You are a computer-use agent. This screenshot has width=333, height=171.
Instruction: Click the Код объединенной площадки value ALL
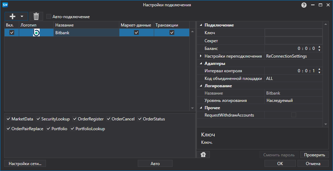[293, 79]
